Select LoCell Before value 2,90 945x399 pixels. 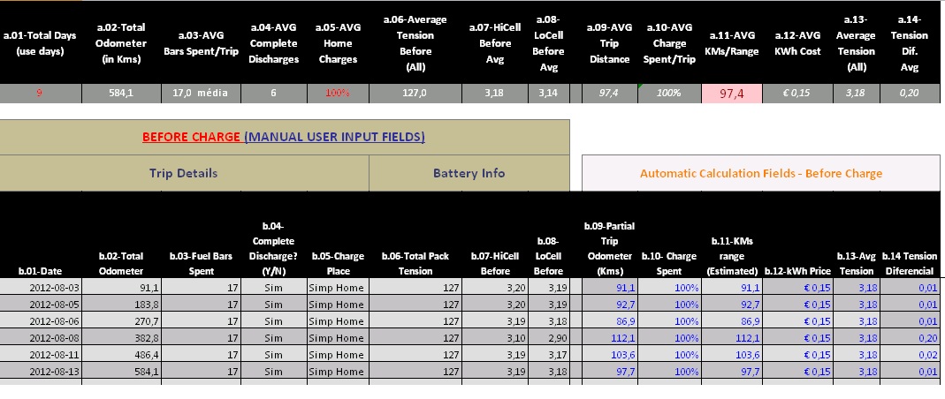[x=548, y=338]
